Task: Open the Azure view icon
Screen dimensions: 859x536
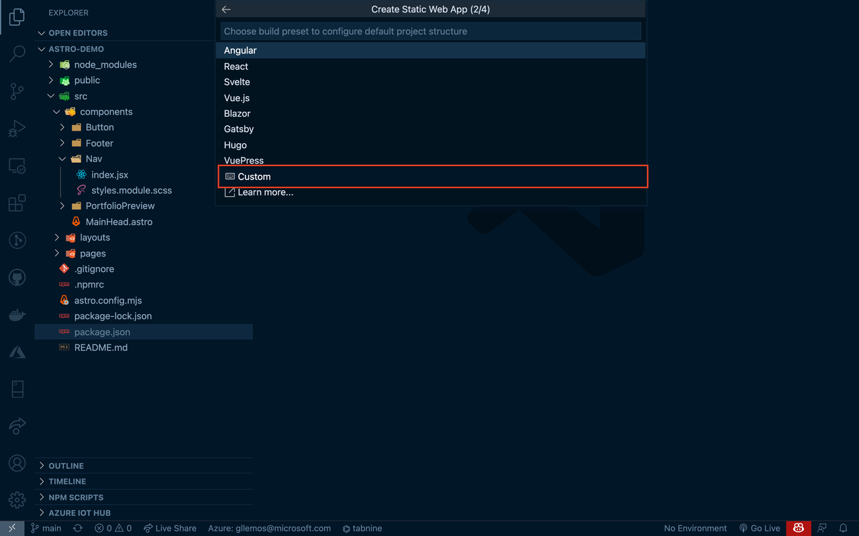Action: tap(17, 352)
